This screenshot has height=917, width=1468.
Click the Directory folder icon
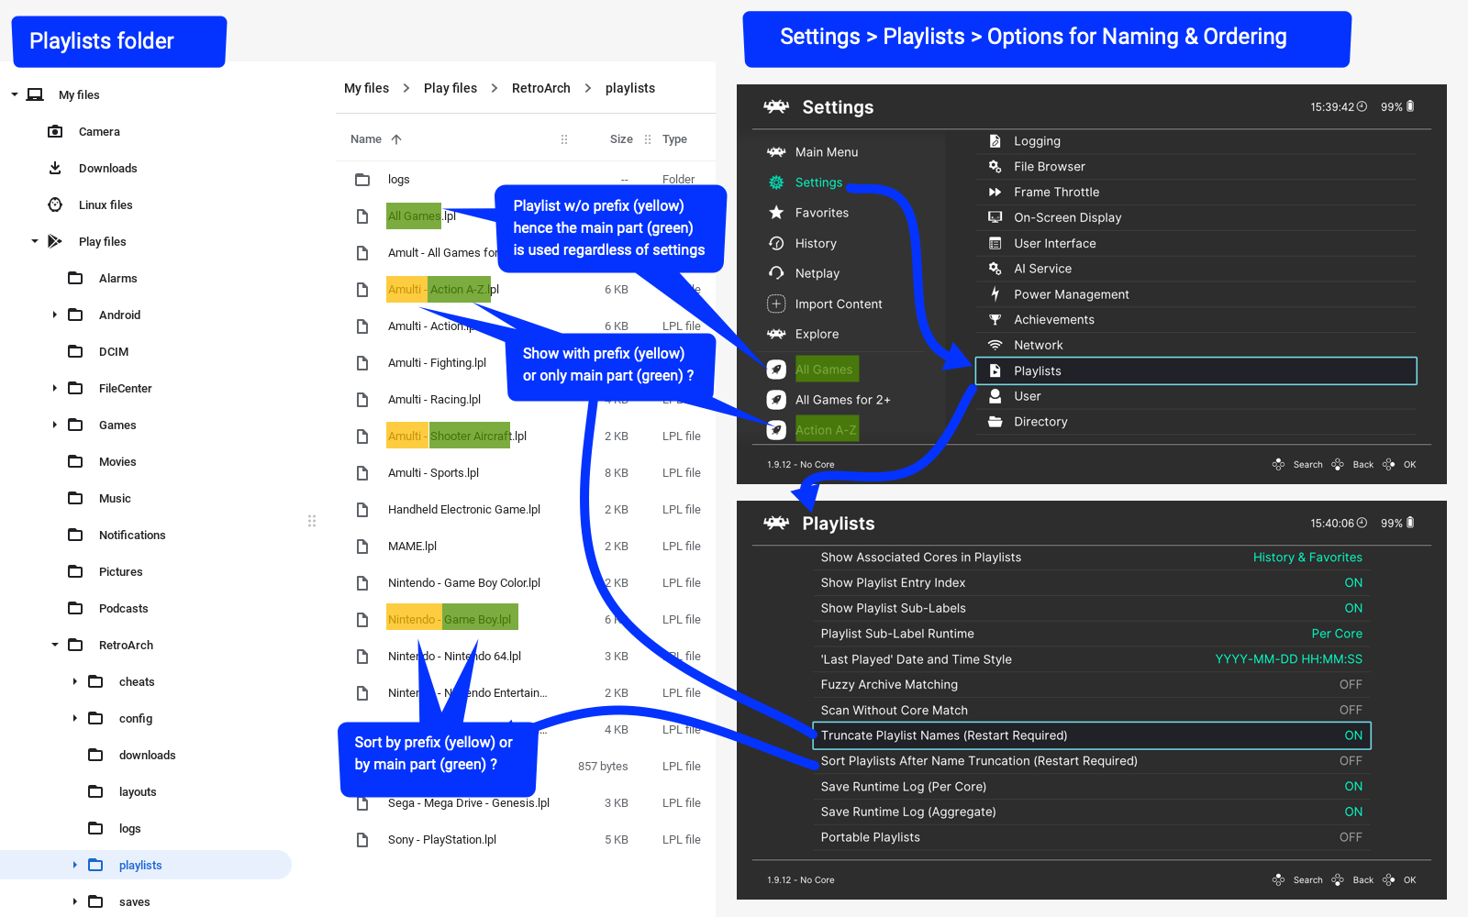coord(995,422)
